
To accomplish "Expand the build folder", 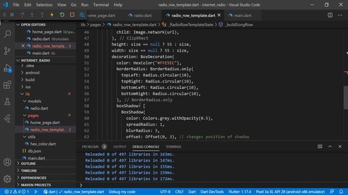I will coord(30,80).
